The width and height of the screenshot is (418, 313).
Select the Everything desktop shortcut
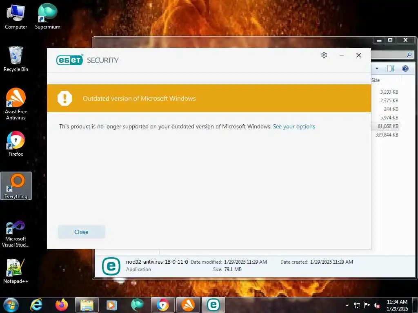click(16, 186)
